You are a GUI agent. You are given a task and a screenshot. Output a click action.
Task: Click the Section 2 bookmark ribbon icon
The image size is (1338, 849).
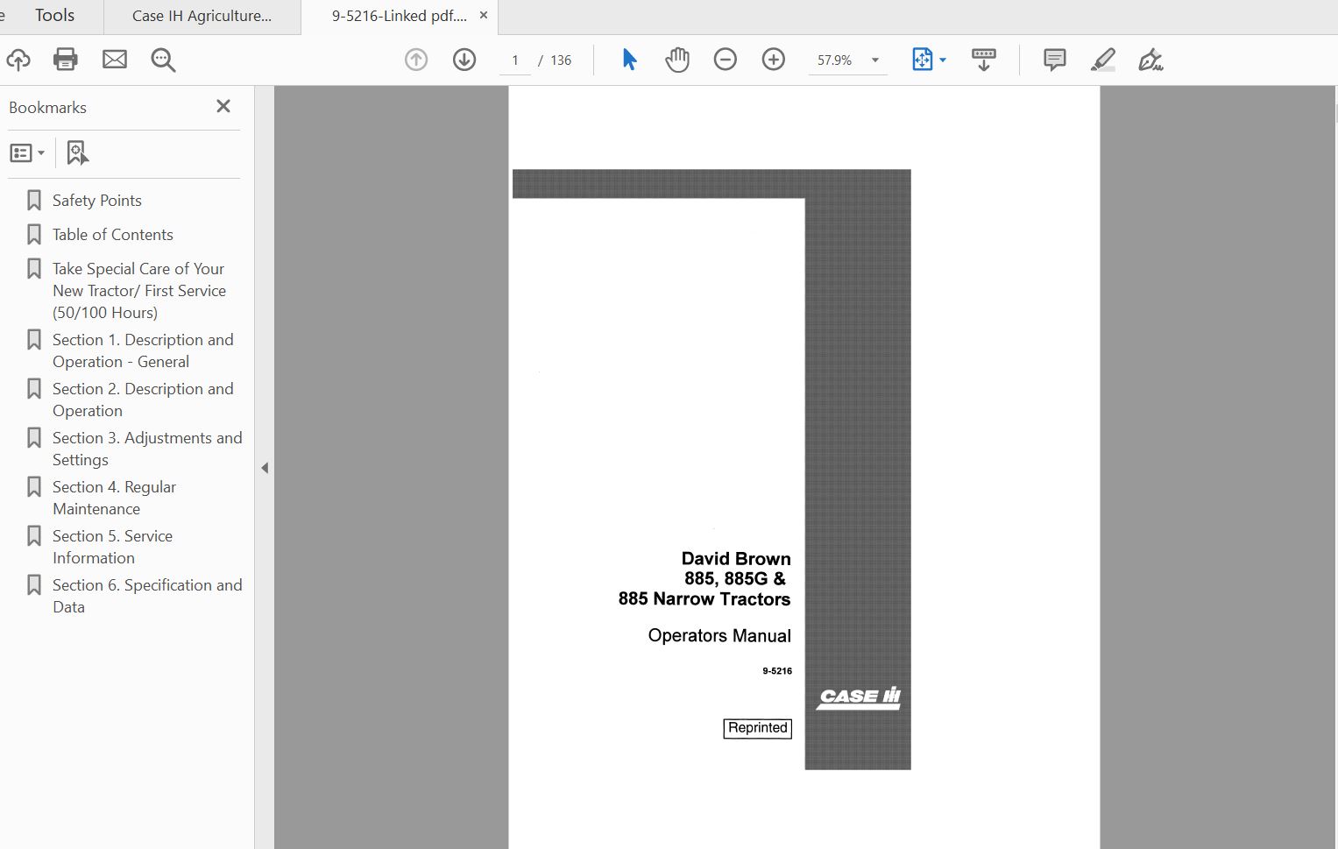(34, 389)
